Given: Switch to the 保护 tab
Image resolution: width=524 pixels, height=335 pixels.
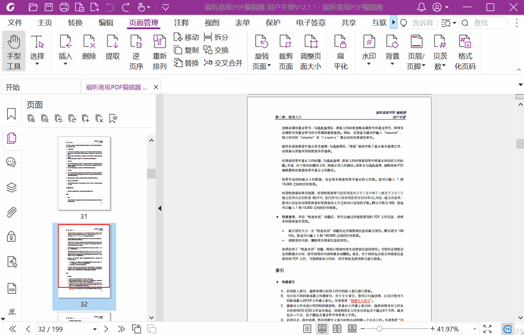Looking at the screenshot, I should click(272, 23).
